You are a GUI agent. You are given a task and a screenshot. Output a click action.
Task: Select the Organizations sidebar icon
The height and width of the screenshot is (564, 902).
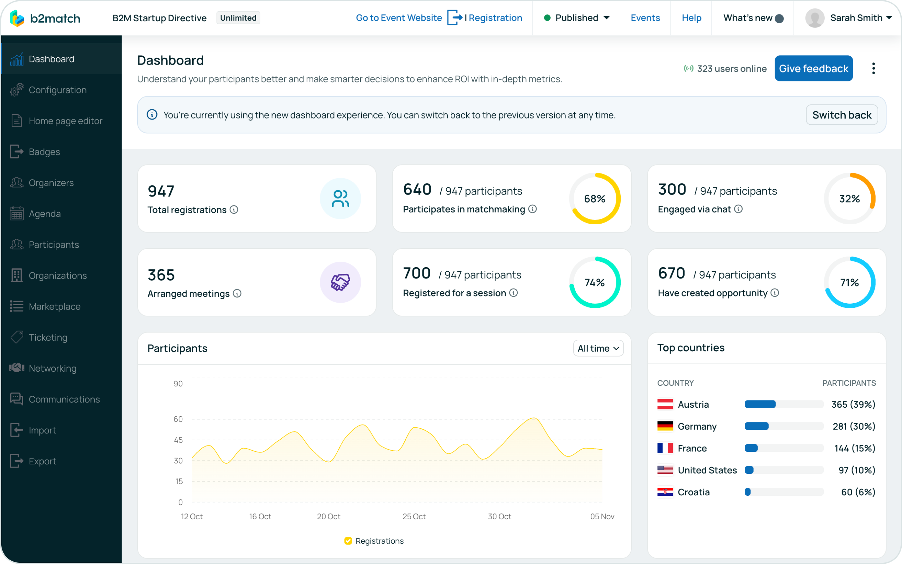coord(16,275)
